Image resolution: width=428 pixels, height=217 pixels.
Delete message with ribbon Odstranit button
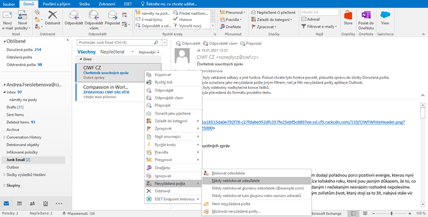[52, 18]
